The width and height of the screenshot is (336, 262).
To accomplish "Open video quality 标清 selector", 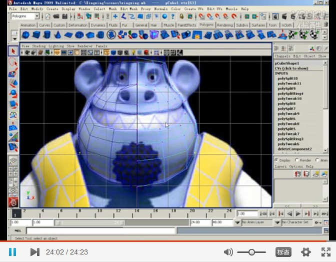I will pyautogui.click(x=283, y=252).
